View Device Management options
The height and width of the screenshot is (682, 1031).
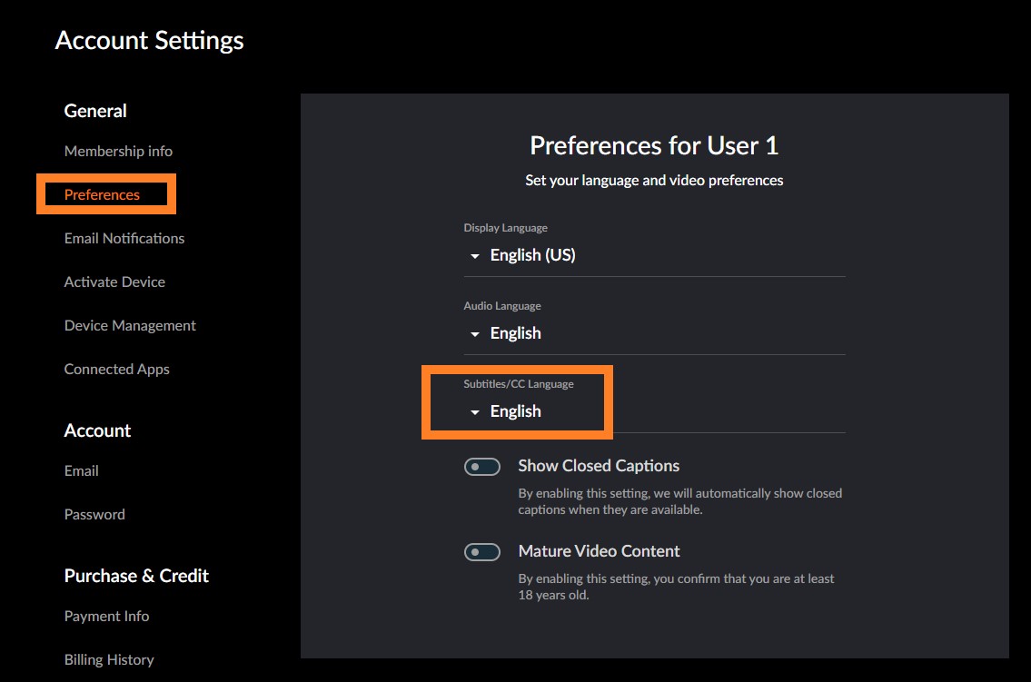pyautogui.click(x=130, y=325)
